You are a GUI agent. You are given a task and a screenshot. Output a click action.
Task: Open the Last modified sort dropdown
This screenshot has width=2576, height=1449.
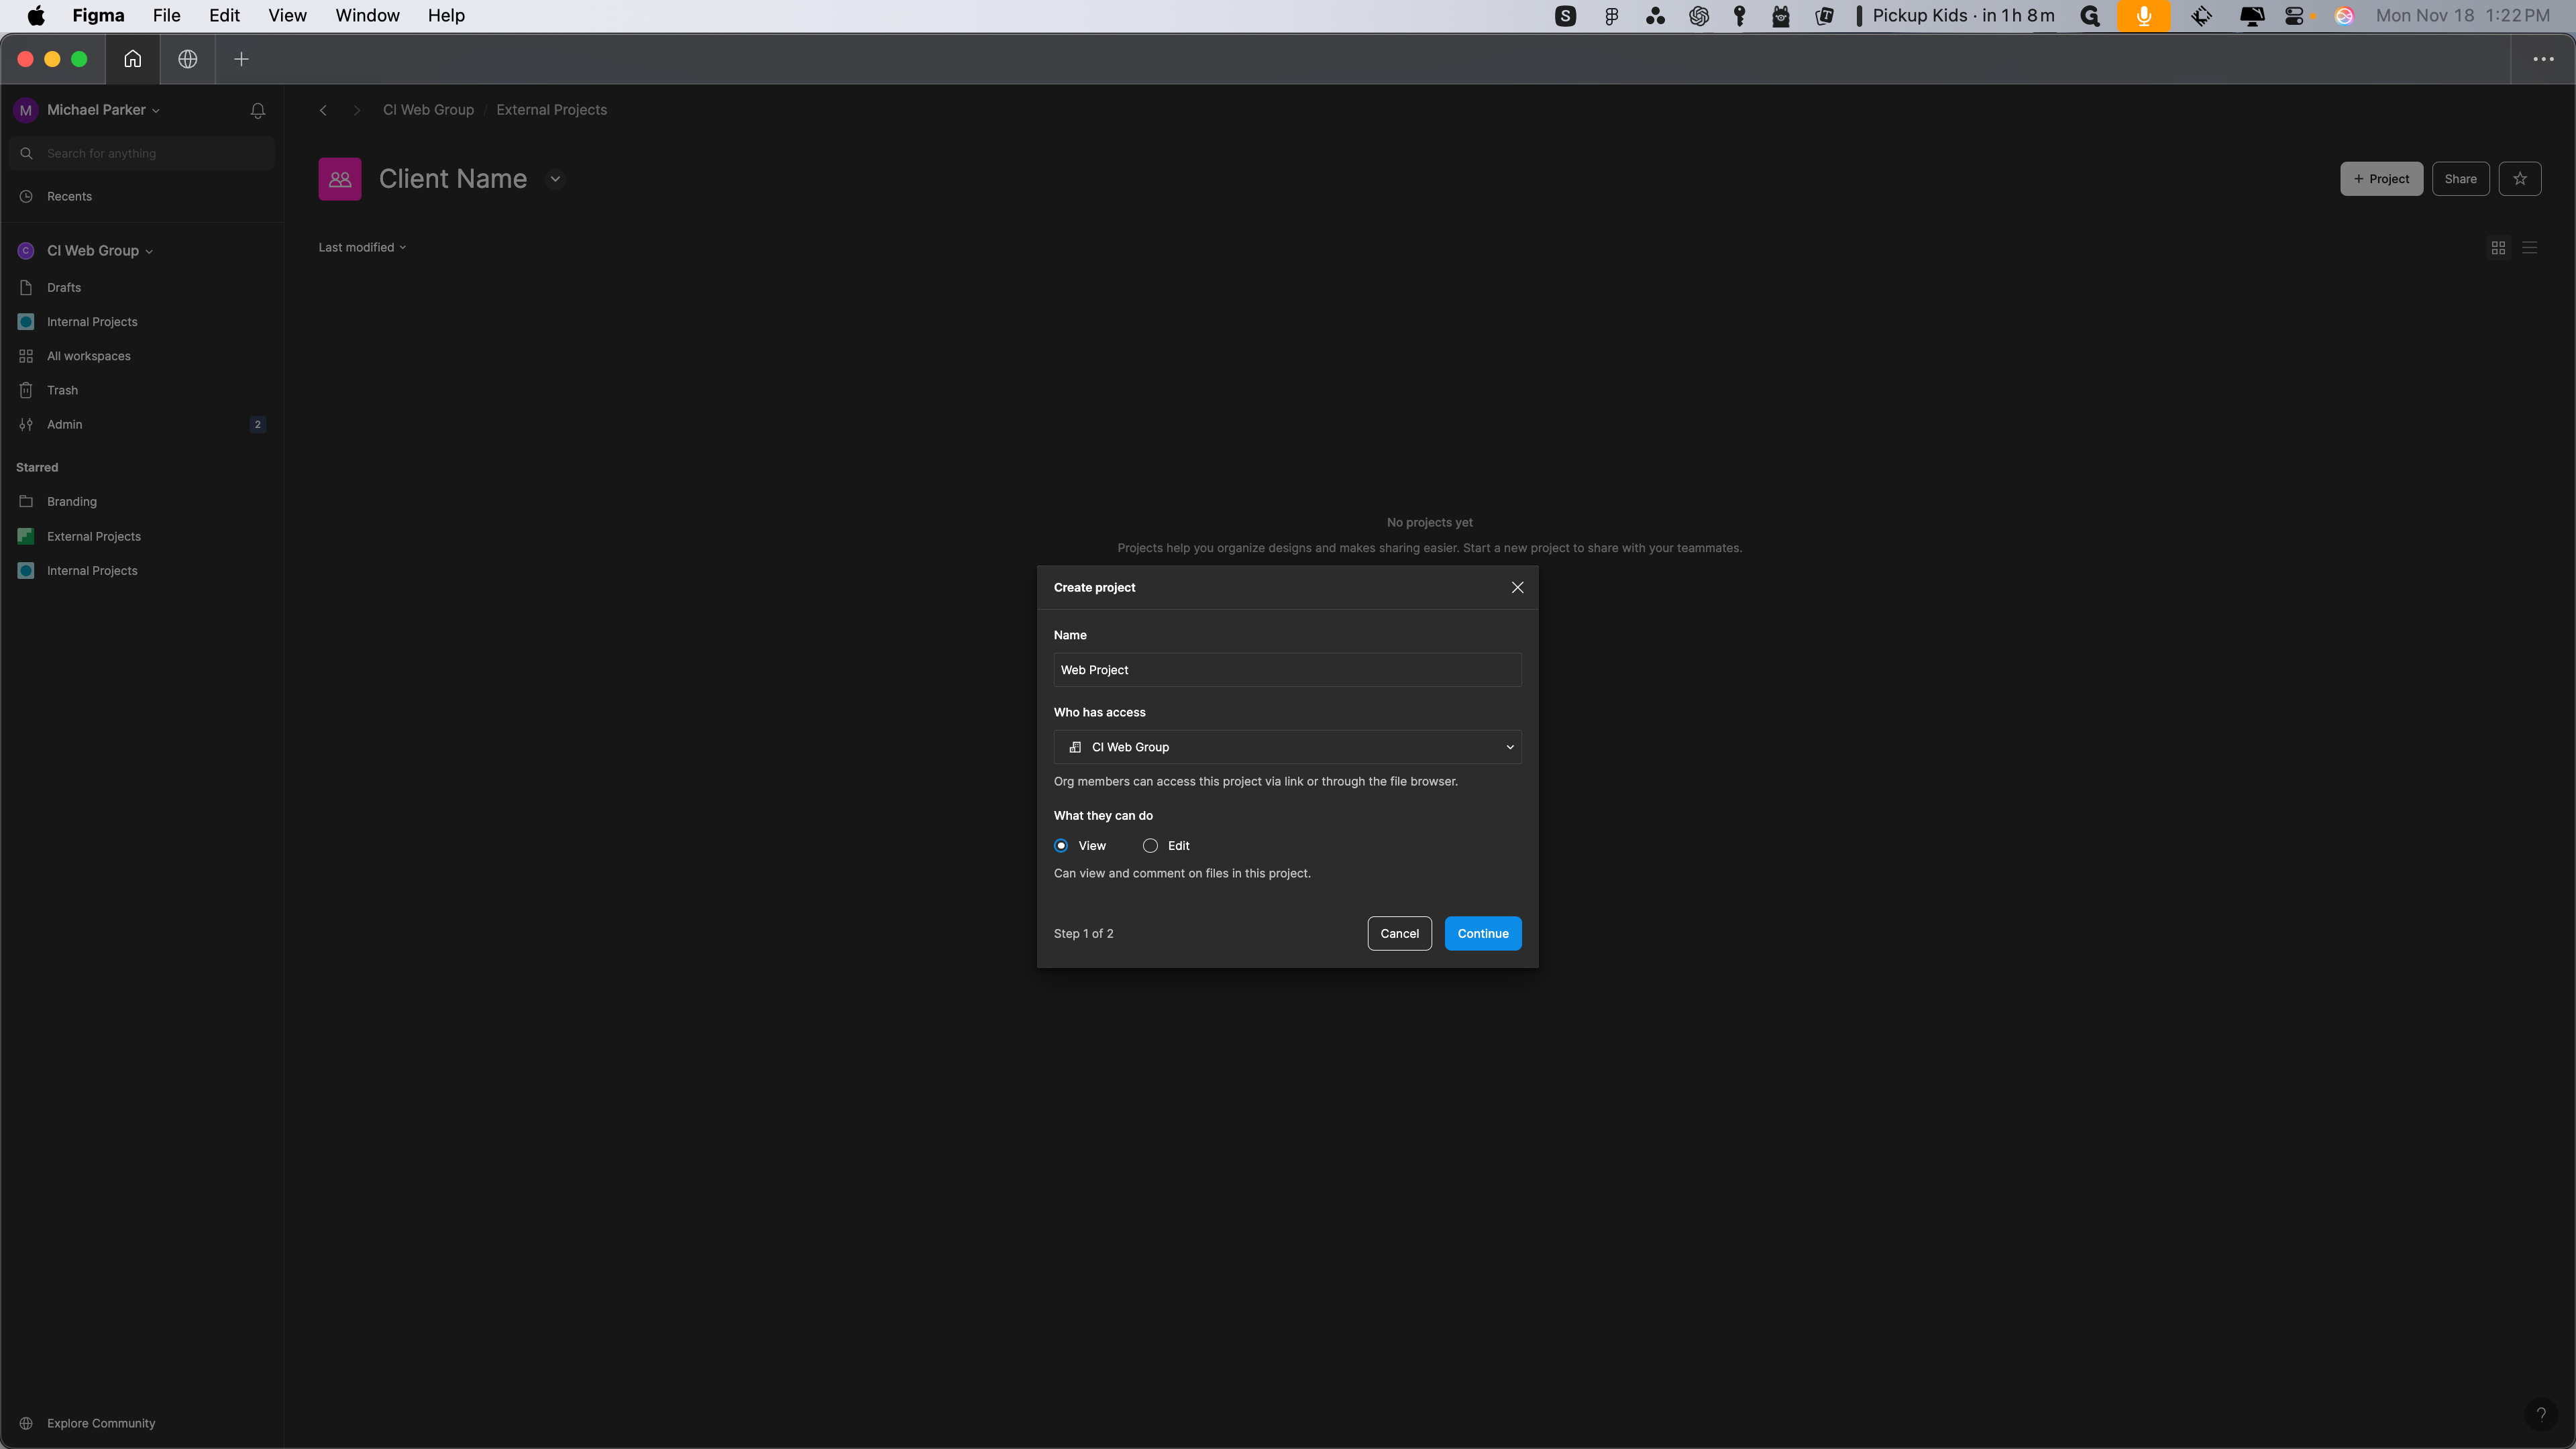(362, 248)
